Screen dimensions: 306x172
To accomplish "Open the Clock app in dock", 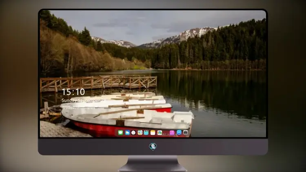I will click(x=133, y=132).
